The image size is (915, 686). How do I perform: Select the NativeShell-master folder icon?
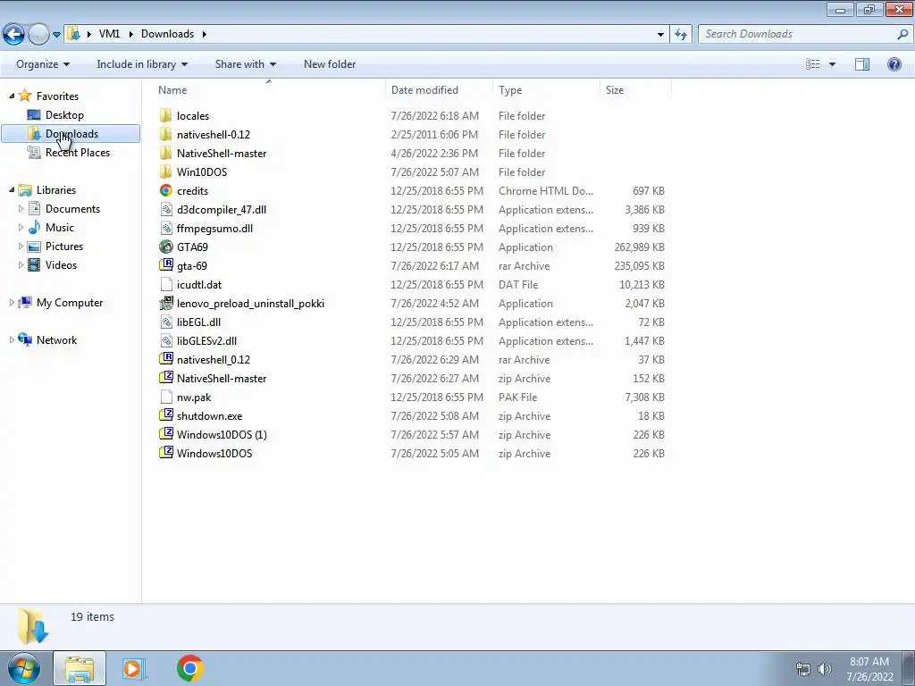[x=165, y=153]
